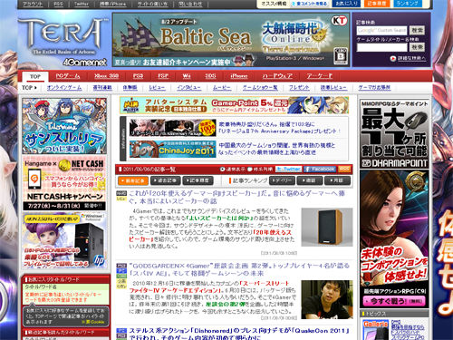
Task: Click the ムービー sub-navigation link
Action: click(x=222, y=88)
